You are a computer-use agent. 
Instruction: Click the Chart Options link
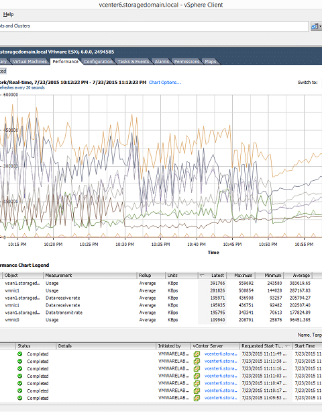pos(164,82)
